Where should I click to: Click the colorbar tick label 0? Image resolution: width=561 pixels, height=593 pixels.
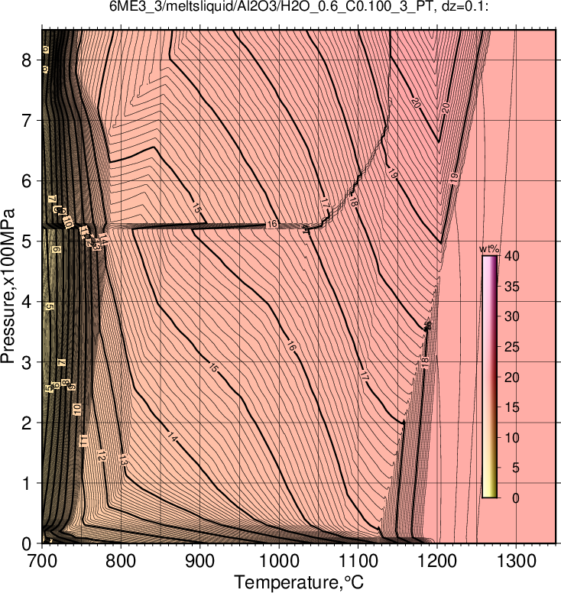(516, 498)
